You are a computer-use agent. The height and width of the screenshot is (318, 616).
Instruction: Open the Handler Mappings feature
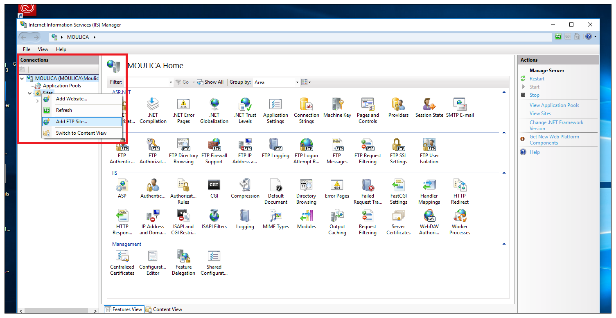(429, 191)
